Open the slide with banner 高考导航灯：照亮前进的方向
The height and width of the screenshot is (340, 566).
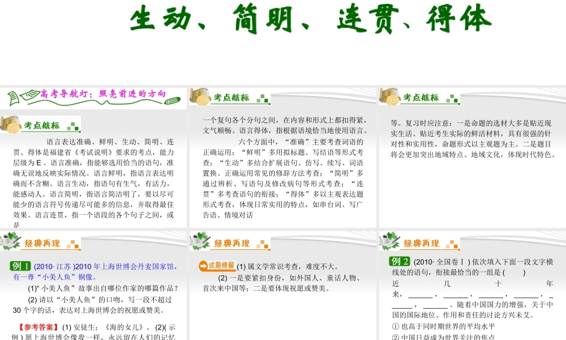point(93,158)
